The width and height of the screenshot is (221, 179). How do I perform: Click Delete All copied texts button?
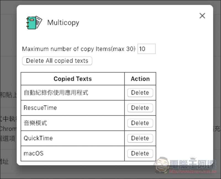[x=57, y=61]
